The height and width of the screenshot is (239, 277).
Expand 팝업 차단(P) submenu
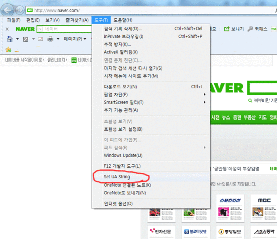[x=151, y=95]
